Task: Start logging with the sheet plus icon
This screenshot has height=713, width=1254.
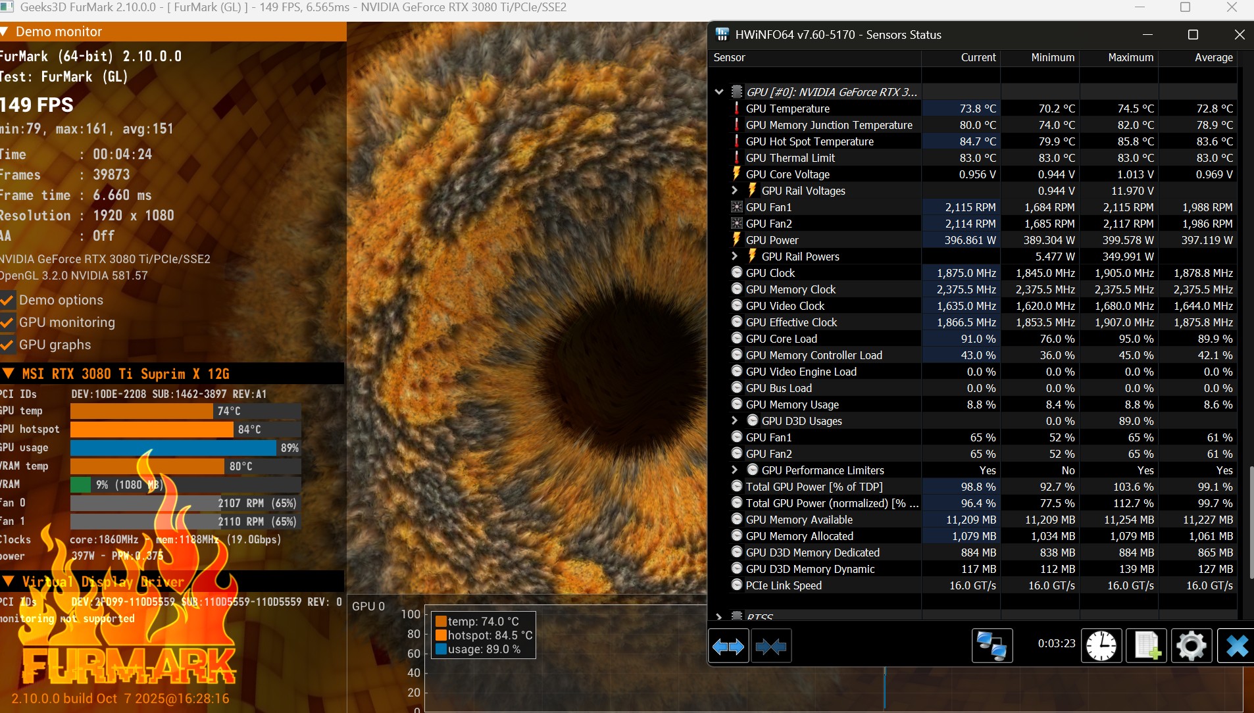Action: [1147, 647]
